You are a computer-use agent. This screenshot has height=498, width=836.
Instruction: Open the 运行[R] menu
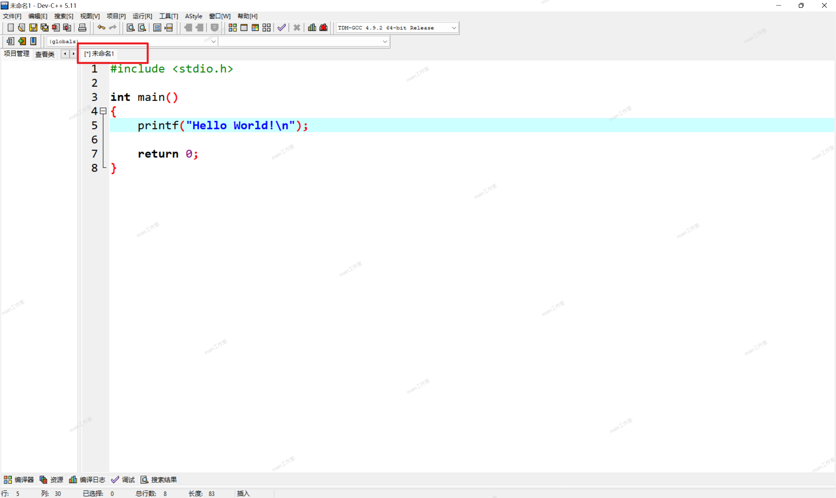coord(142,16)
